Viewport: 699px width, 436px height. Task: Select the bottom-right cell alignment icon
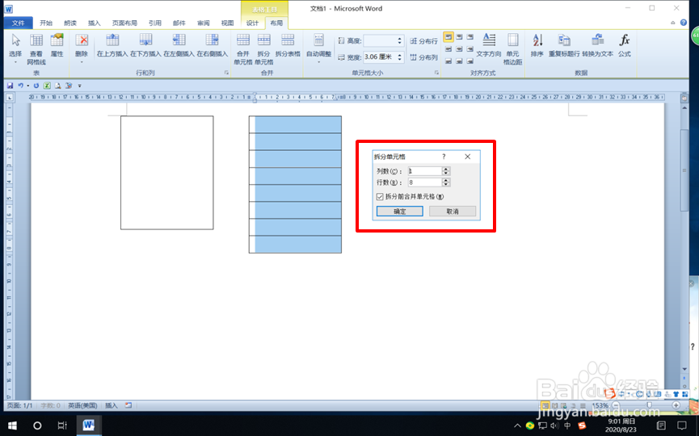pyautogui.click(x=470, y=61)
